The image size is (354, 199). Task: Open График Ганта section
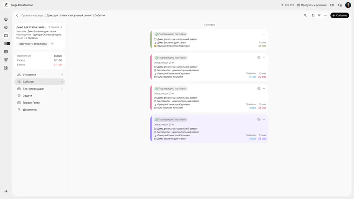[x=40, y=103]
